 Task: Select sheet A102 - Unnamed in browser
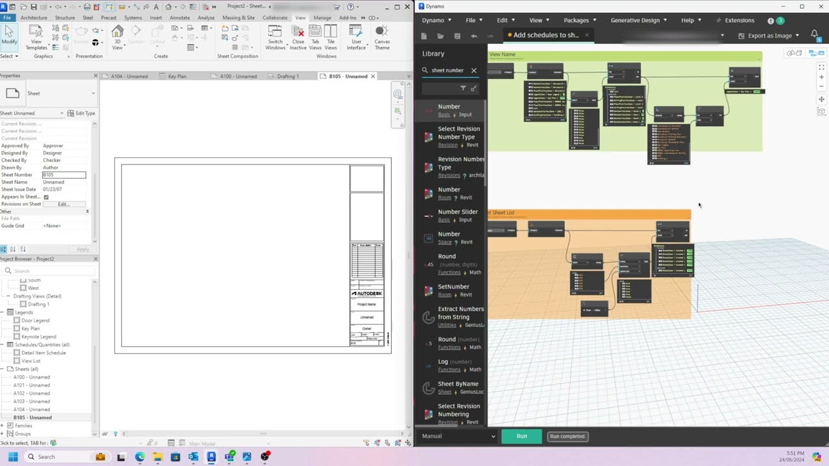[32, 394]
